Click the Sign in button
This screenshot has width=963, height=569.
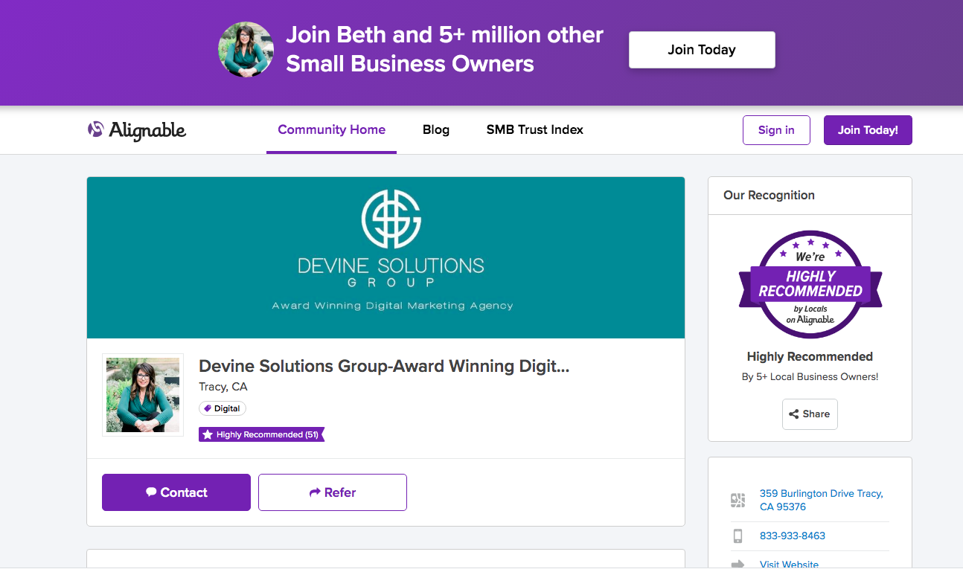click(776, 130)
